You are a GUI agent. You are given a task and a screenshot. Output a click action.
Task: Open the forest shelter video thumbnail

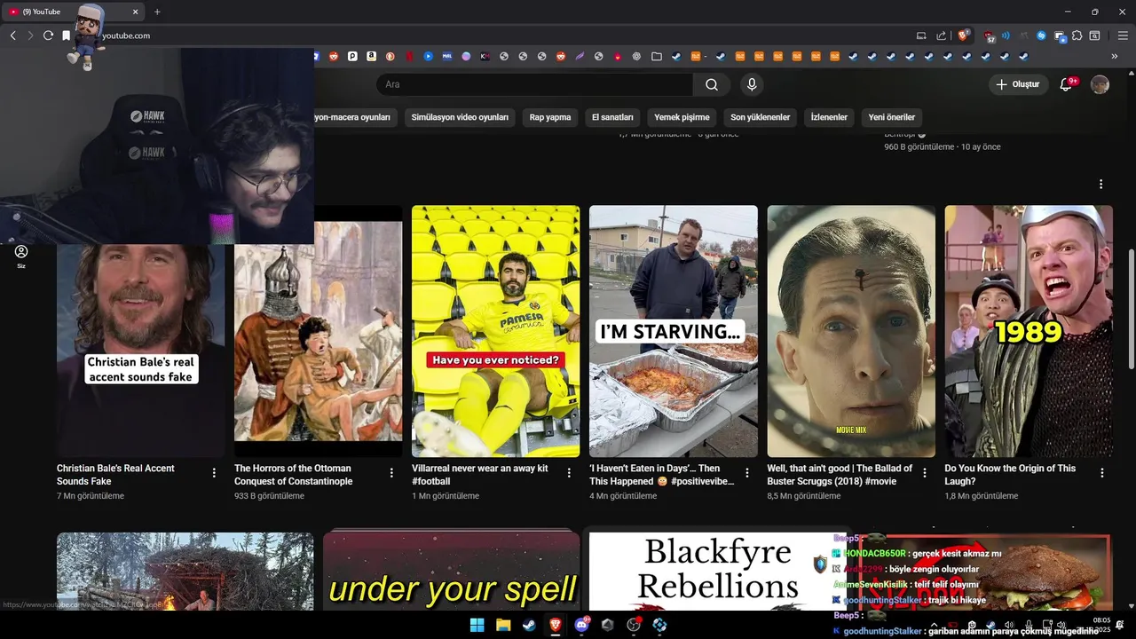pyautogui.click(x=185, y=571)
